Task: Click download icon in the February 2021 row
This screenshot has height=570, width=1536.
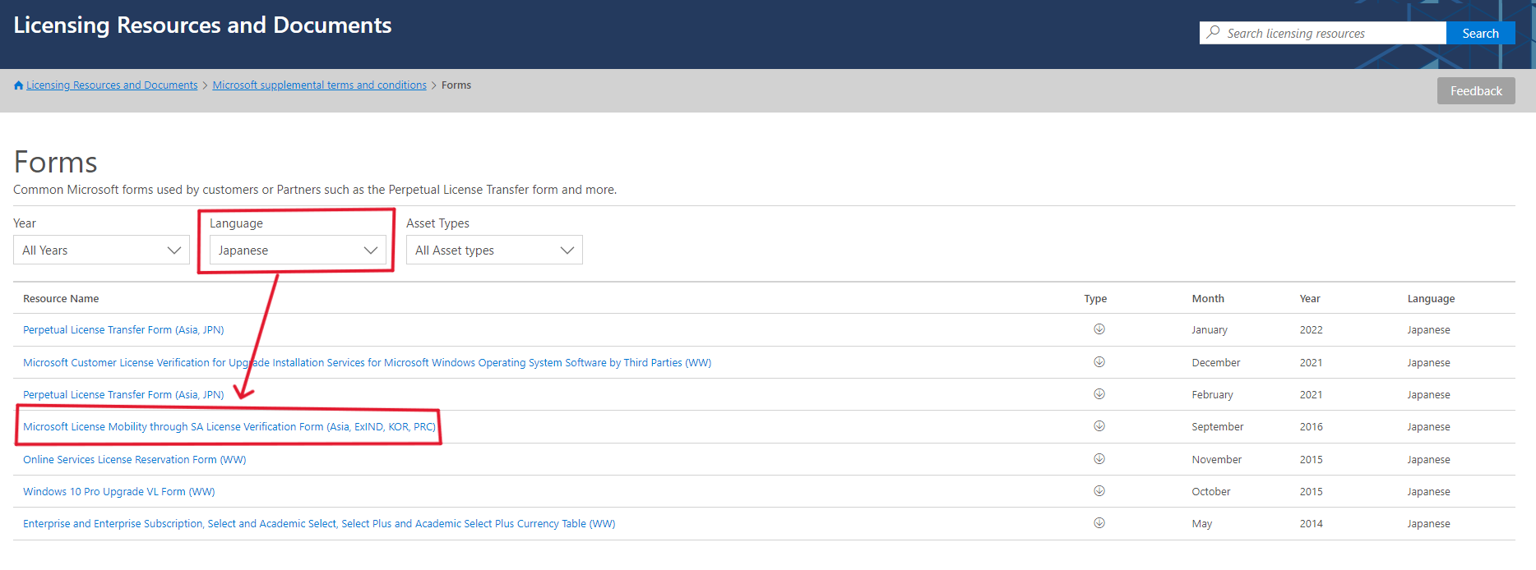Action: [1099, 394]
